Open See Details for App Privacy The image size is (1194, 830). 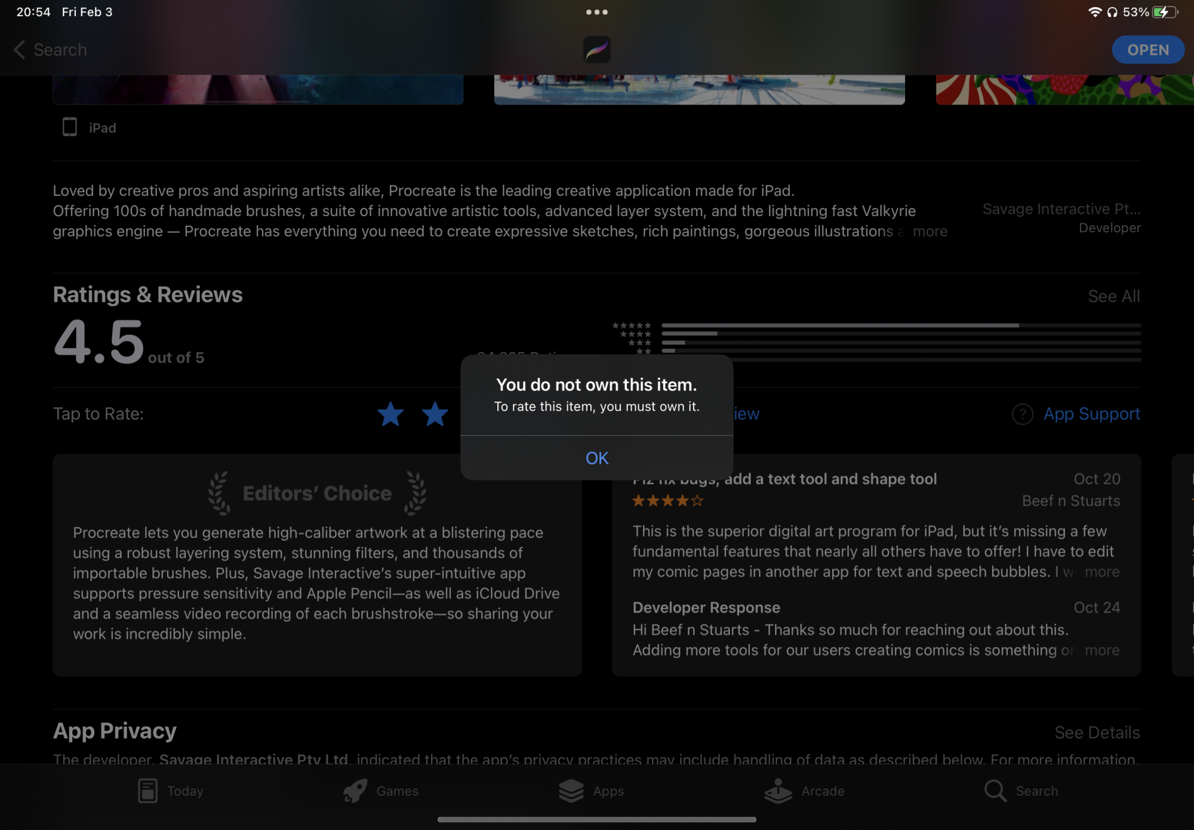tap(1097, 733)
